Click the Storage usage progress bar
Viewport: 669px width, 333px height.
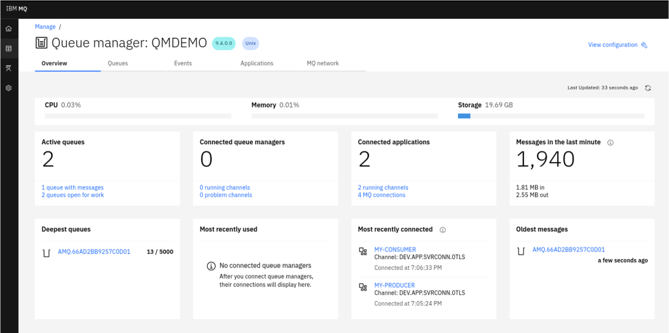point(551,116)
